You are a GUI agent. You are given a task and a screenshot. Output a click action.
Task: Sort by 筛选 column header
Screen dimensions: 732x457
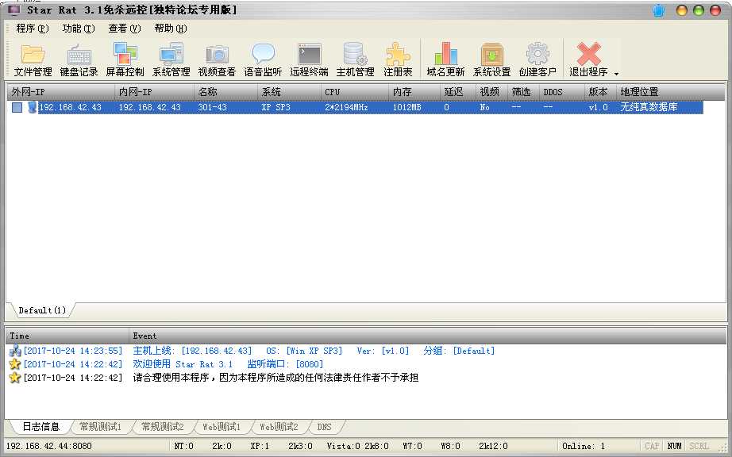[x=523, y=92]
